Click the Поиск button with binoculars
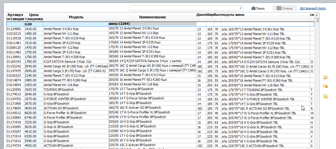 click(x=258, y=8)
